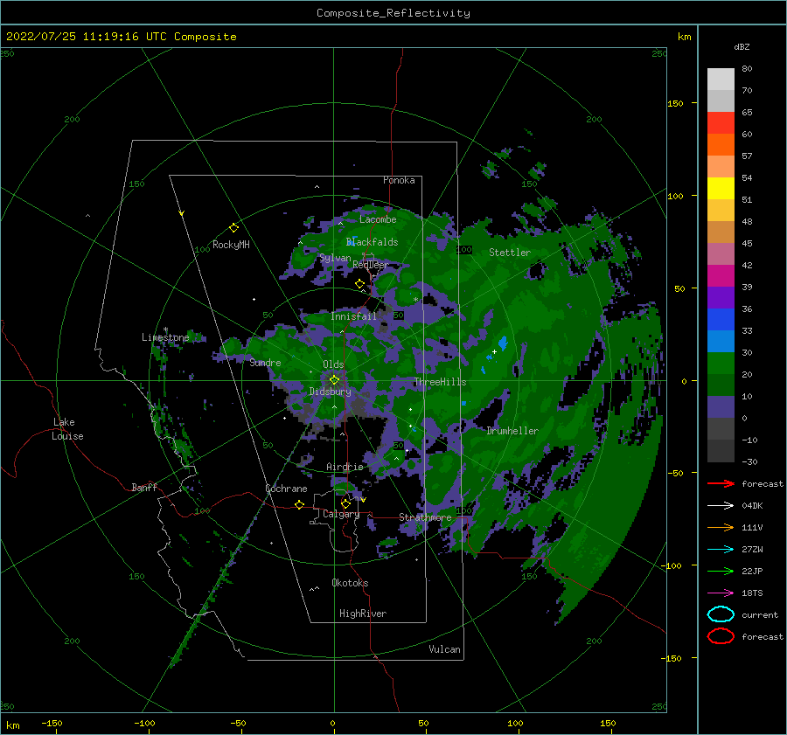Select the purple 36-39 dBZ swatch
Image resolution: width=787 pixels, height=735 pixels.
tap(721, 297)
